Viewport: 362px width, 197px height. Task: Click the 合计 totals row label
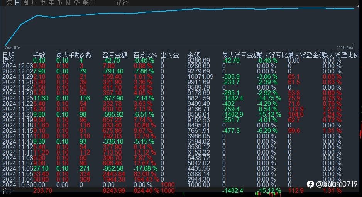[8, 191]
